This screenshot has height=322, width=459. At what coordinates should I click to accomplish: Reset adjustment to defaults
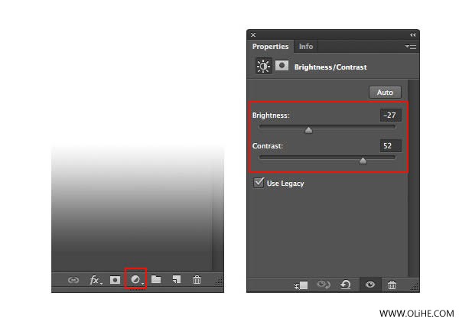(x=346, y=285)
